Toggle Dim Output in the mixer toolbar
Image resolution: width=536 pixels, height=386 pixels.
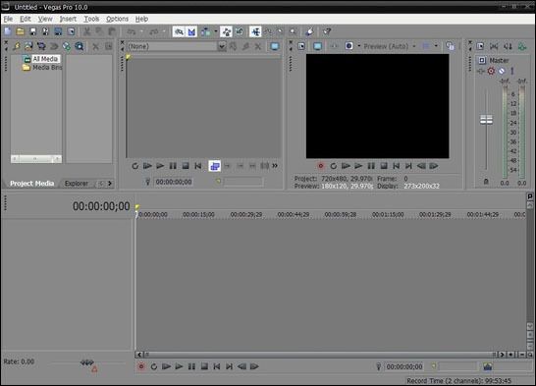[508, 46]
